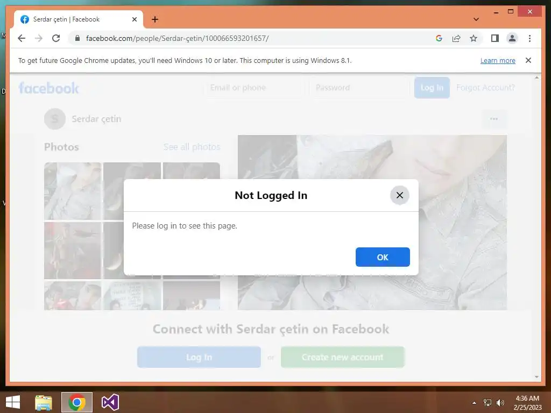551x413 pixels.
Task: Click OK in the dialog
Action: (383, 257)
